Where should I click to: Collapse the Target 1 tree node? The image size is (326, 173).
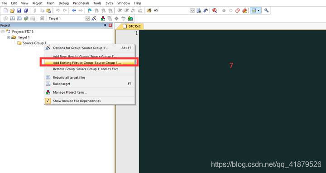(9, 38)
